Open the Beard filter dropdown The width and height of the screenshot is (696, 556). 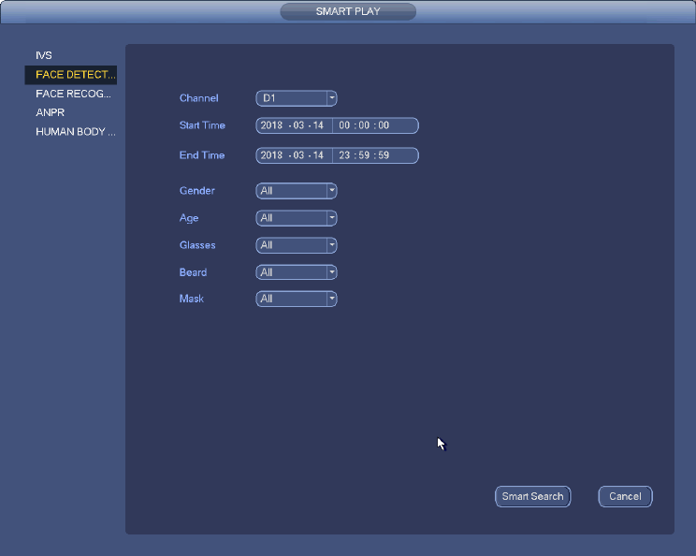coord(297,272)
